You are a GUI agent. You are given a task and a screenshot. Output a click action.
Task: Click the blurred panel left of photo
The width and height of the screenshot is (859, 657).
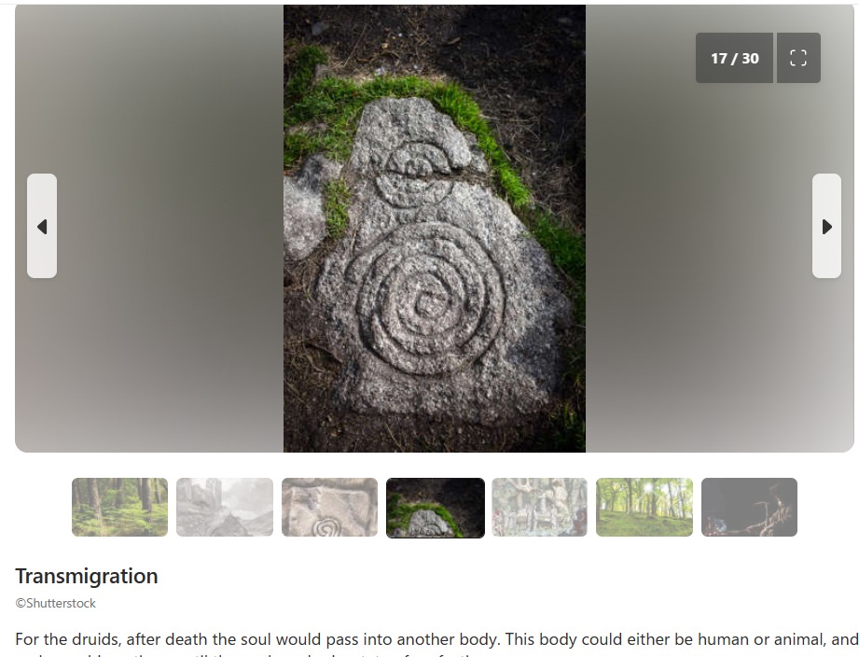click(149, 229)
